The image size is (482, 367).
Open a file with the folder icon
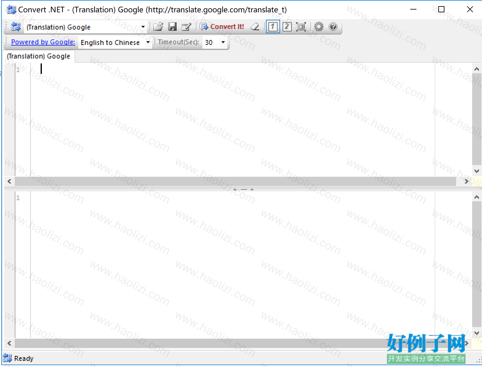[158, 27]
